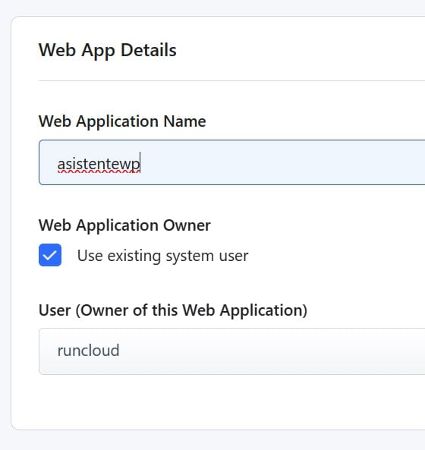Click at the start of asistentewp text

tap(58, 165)
